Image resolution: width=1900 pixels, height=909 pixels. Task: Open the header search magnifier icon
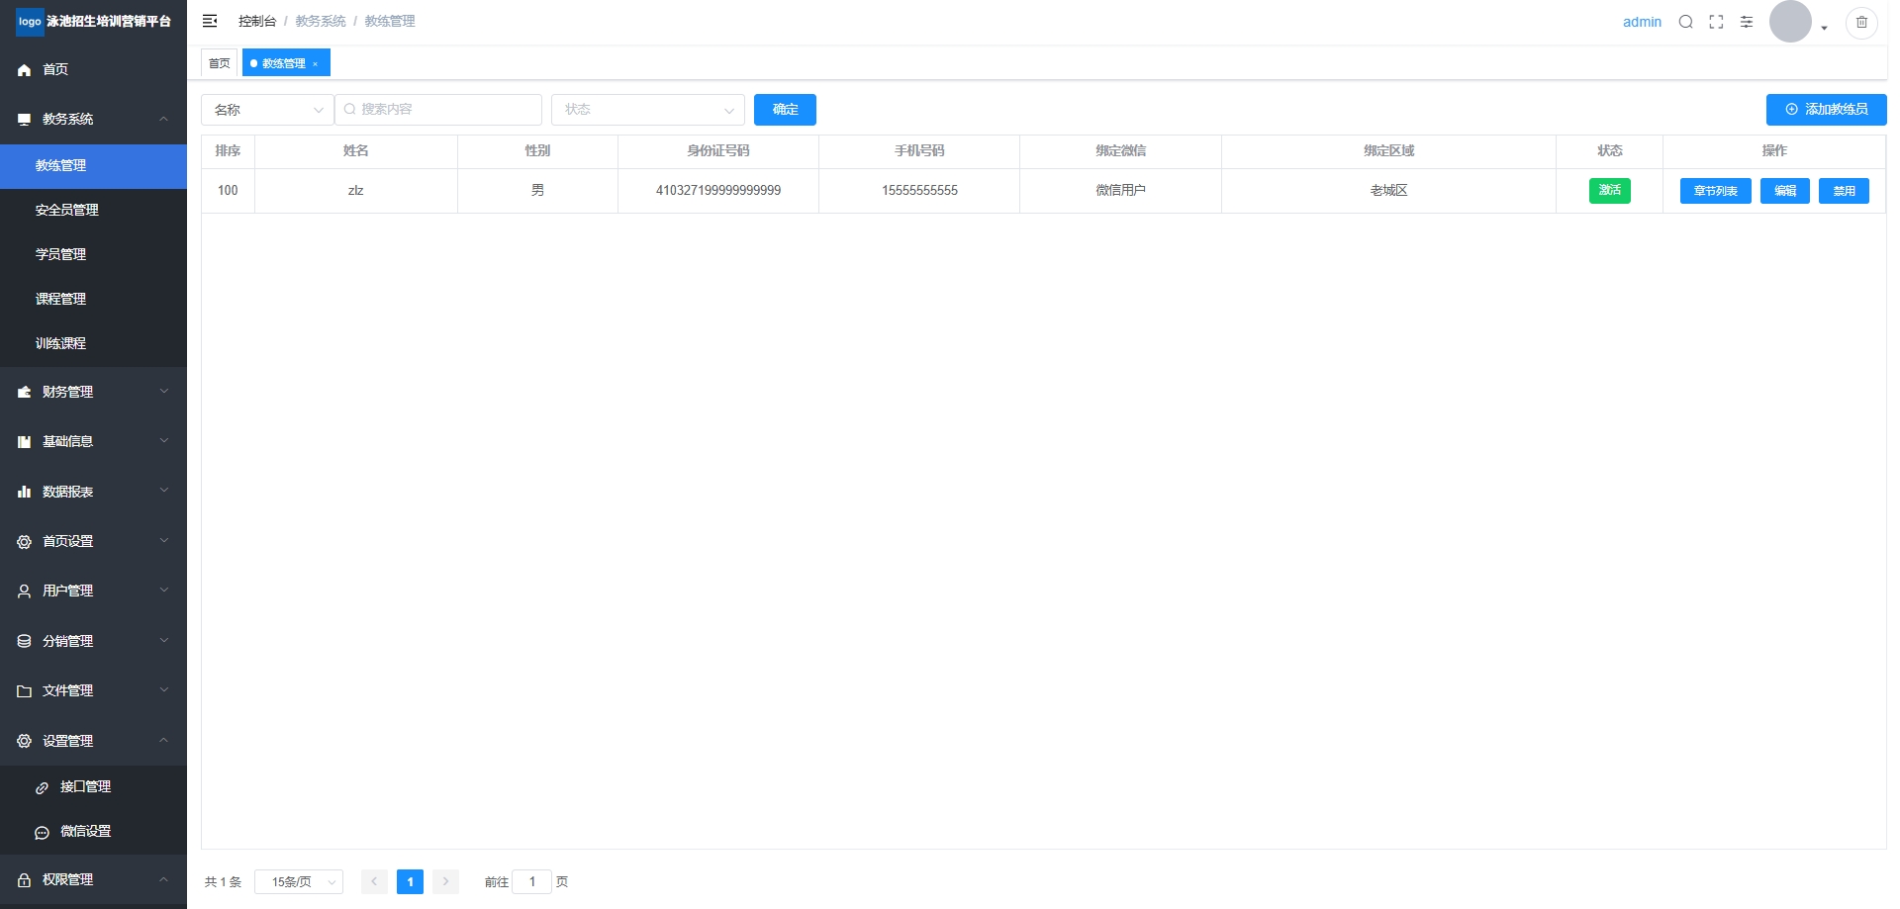pos(1686,22)
